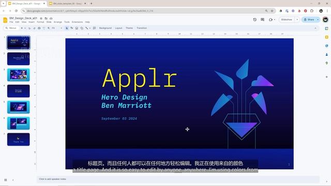This screenshot has height=186, width=331.
Task: Collapse the filmstrip with the arrow
Action: [13, 180]
